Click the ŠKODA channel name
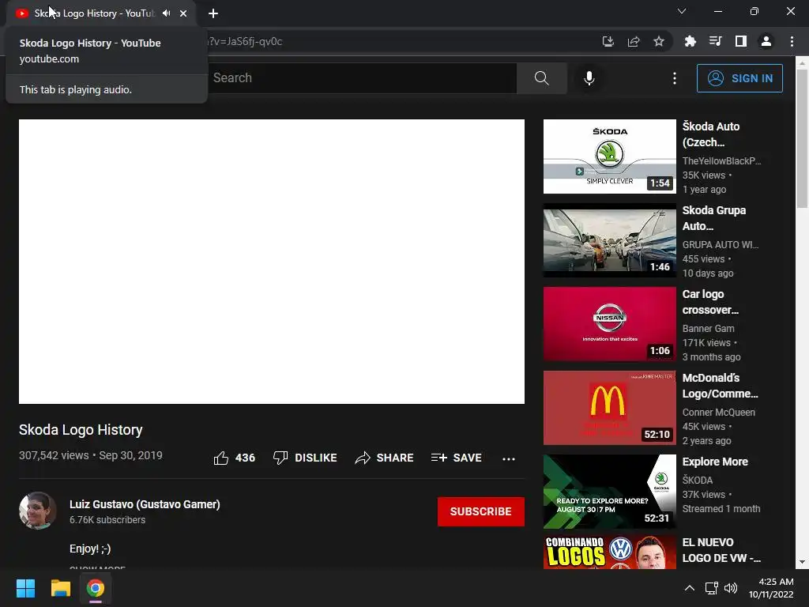Screen dimensions: 809x607 click(x=698, y=480)
